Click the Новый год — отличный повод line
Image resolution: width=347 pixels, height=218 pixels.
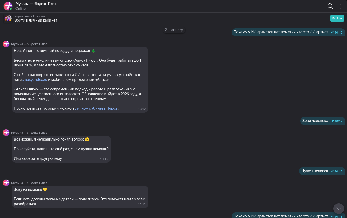(54, 51)
